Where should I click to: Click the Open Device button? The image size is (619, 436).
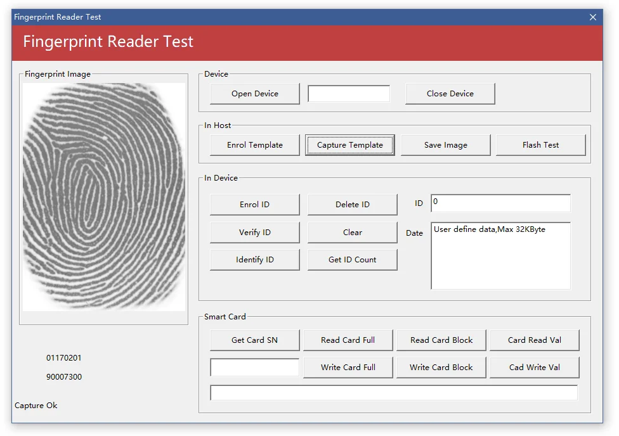pos(254,93)
